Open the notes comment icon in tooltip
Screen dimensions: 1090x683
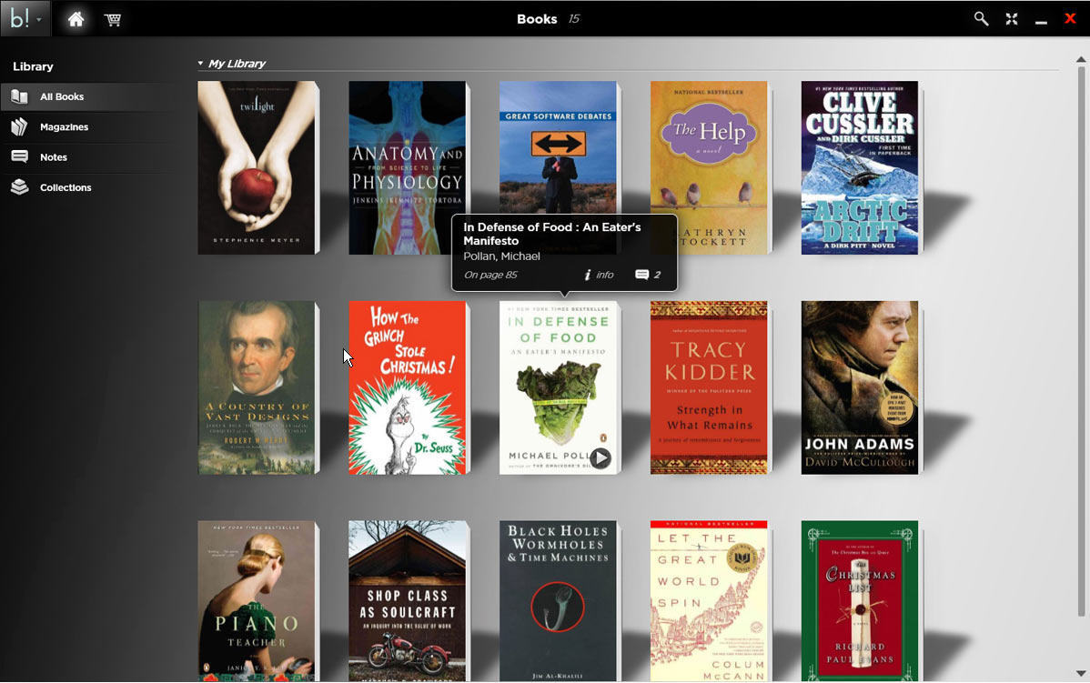pyautogui.click(x=642, y=275)
